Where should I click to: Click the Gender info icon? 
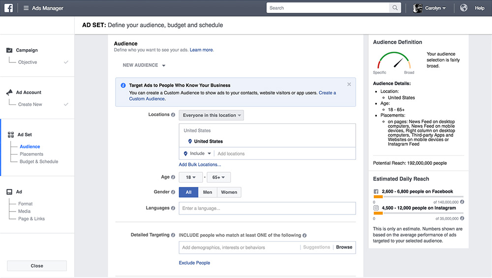point(173,192)
